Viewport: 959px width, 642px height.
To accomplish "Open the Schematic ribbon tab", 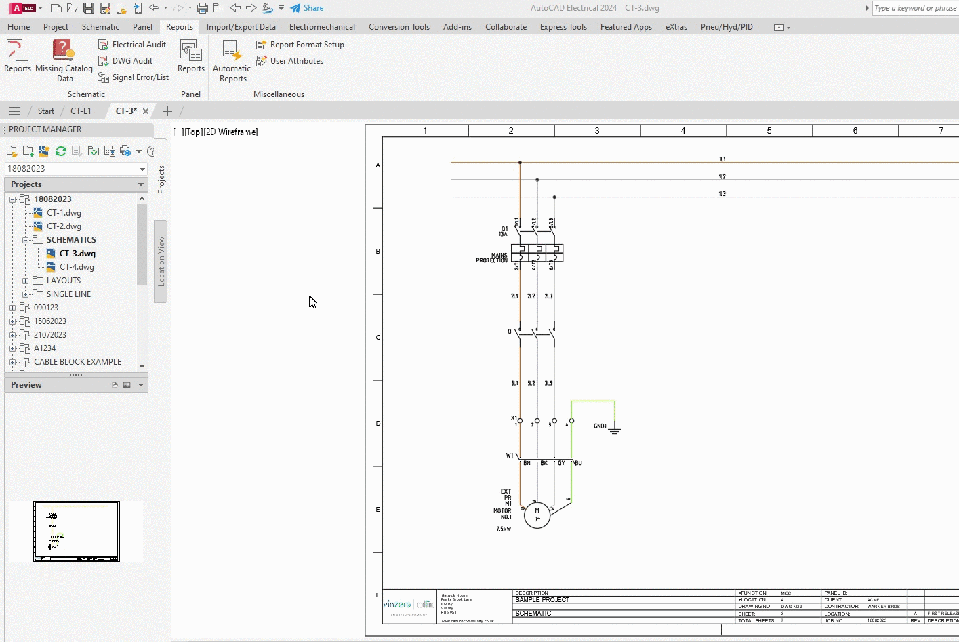I will (100, 27).
